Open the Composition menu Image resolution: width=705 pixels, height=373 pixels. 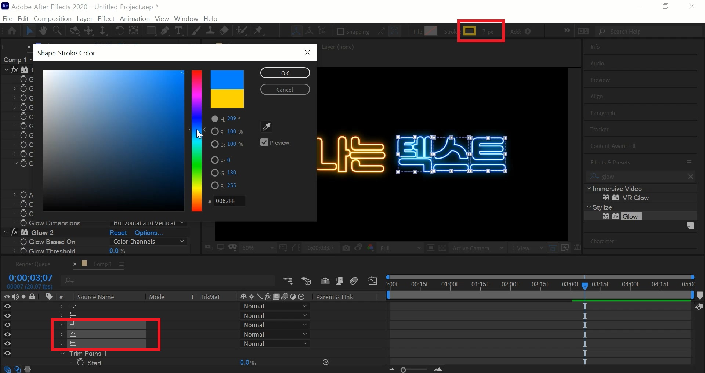coord(53,18)
